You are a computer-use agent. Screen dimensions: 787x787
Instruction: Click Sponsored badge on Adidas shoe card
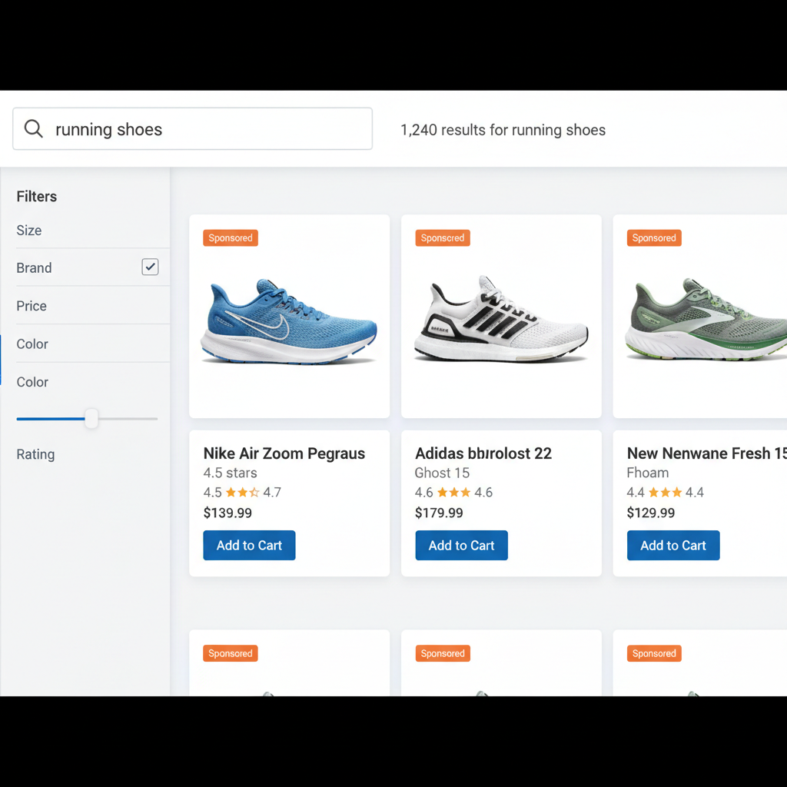click(443, 238)
